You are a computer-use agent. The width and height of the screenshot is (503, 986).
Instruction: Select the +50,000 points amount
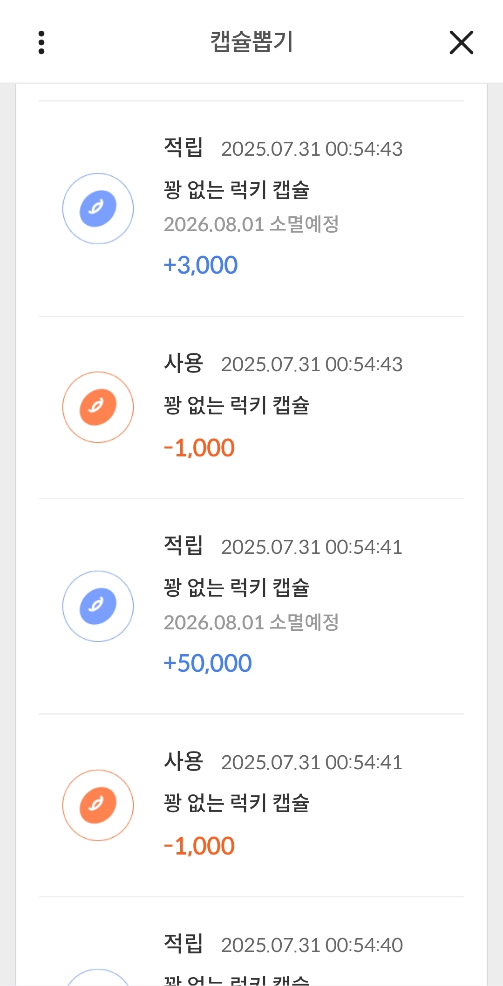(207, 663)
